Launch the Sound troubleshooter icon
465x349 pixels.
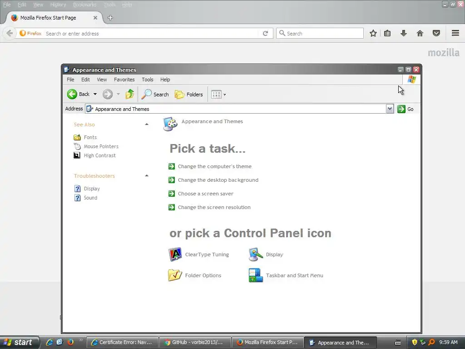click(x=77, y=198)
